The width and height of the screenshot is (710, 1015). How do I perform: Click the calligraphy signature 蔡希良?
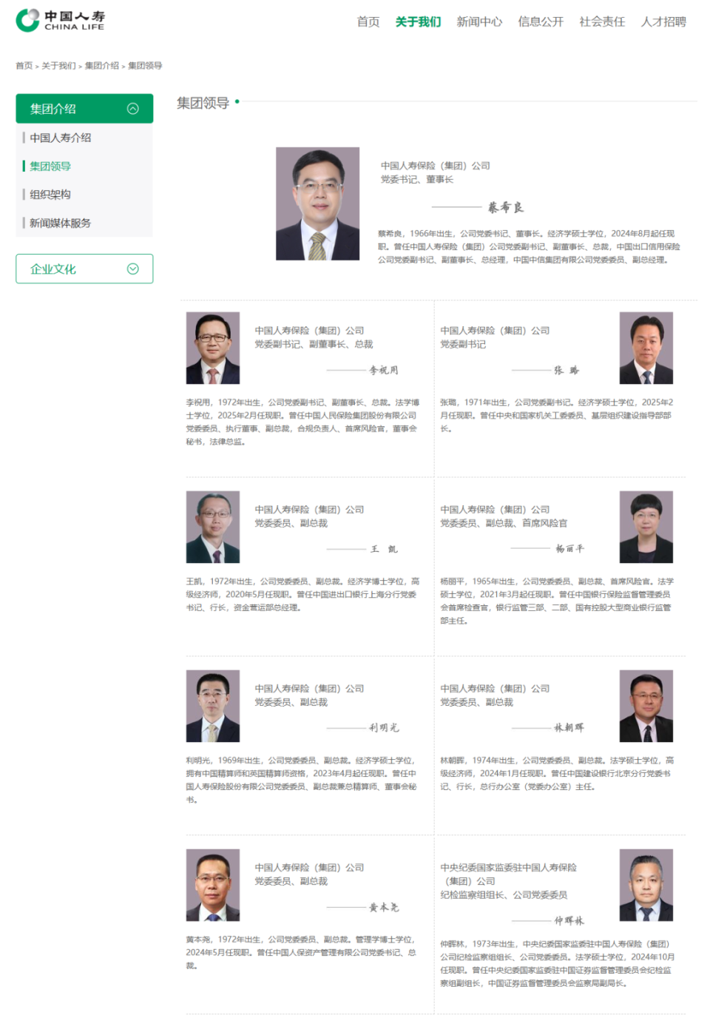click(x=506, y=207)
